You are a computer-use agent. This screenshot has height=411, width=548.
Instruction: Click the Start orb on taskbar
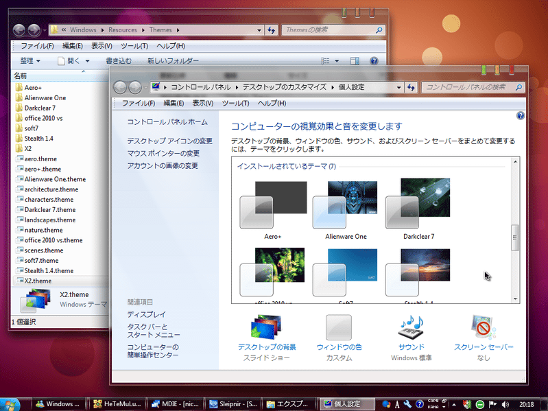tap(10, 404)
